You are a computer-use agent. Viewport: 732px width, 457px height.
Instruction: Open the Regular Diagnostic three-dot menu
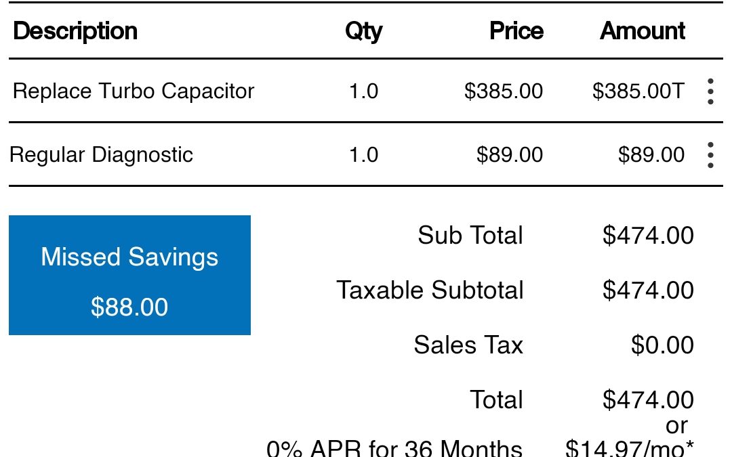710,155
